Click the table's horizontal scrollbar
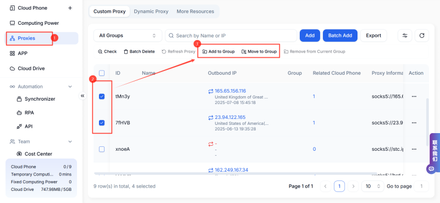This screenshot has height=203, width=440. [x=236, y=174]
